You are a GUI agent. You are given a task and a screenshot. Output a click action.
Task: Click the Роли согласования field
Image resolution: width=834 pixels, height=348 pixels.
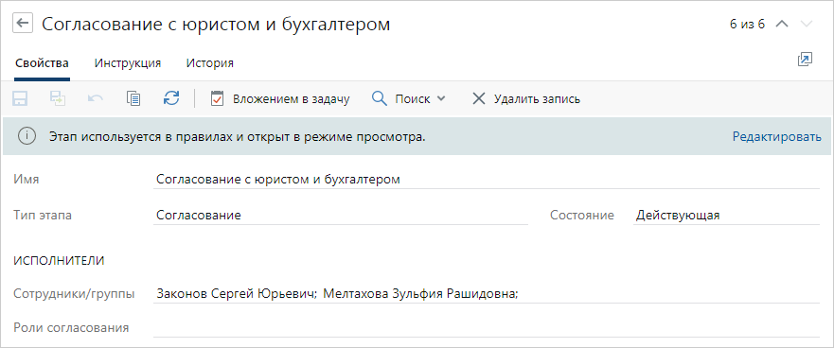coord(487,328)
